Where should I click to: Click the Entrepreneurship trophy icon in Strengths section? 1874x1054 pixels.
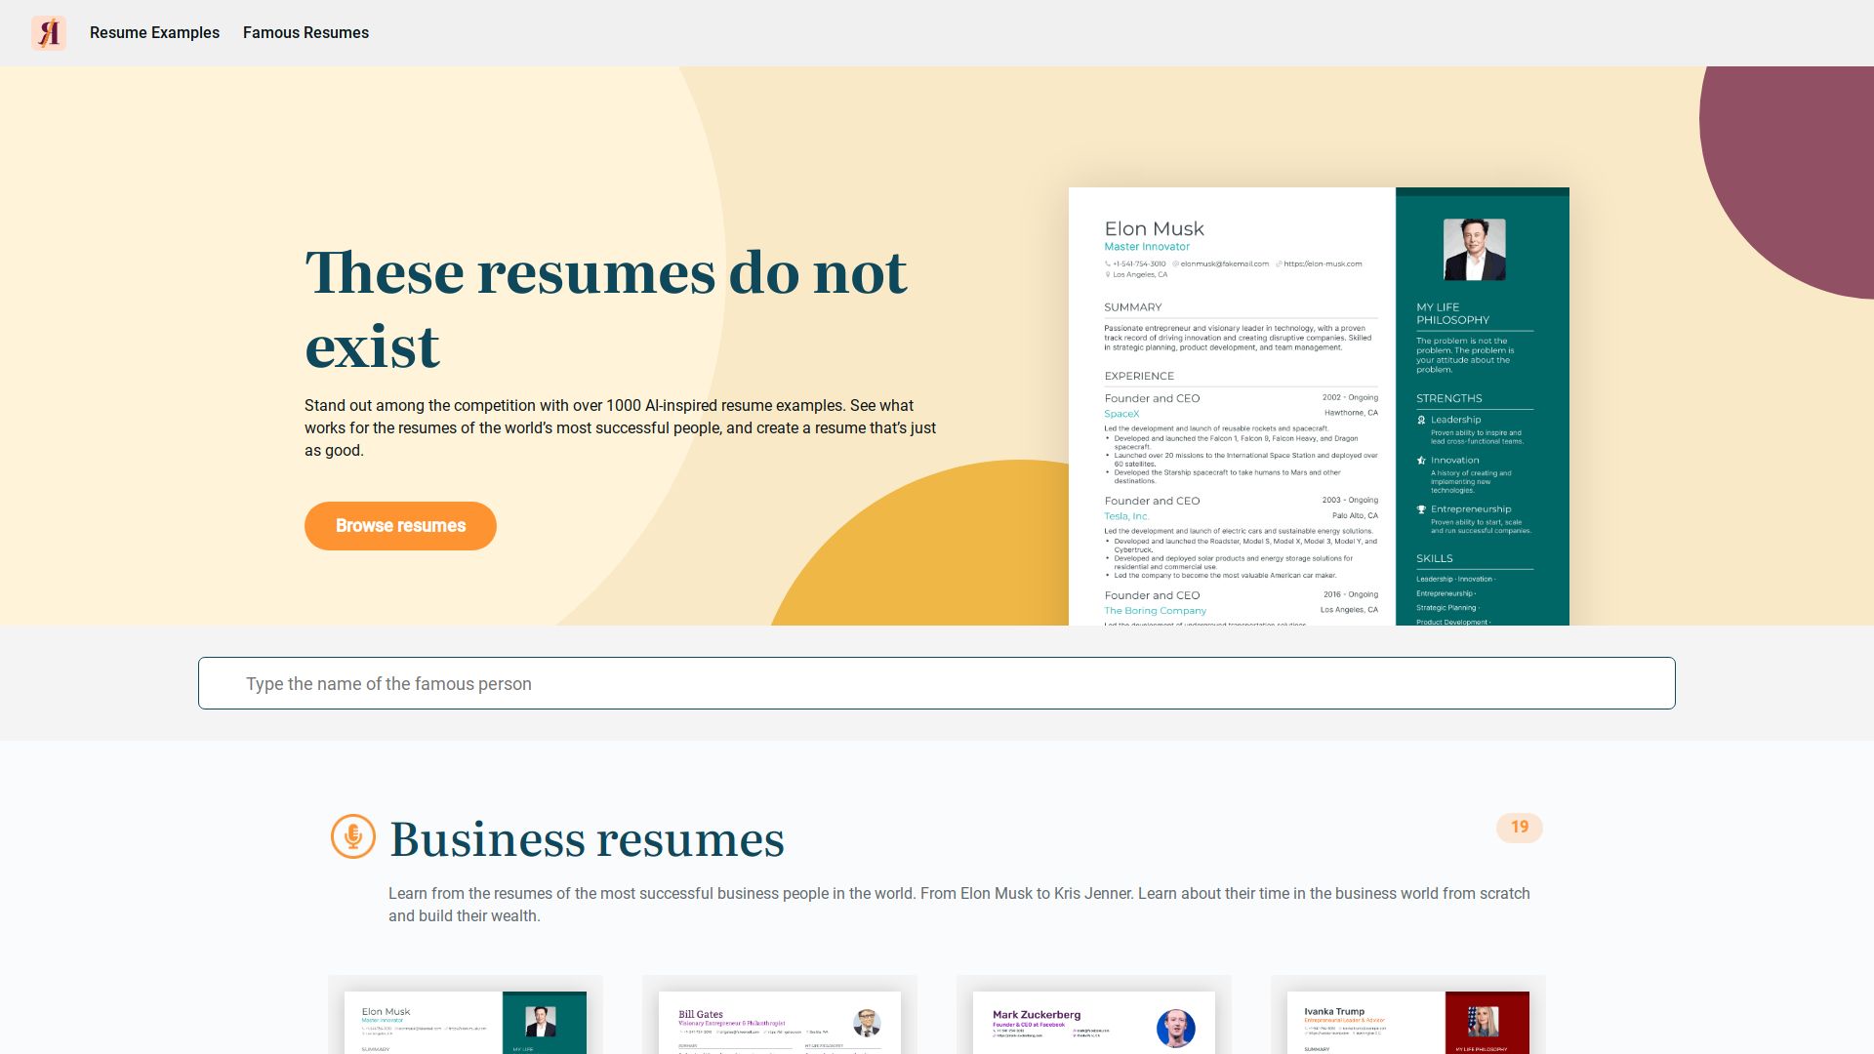[x=1421, y=508]
